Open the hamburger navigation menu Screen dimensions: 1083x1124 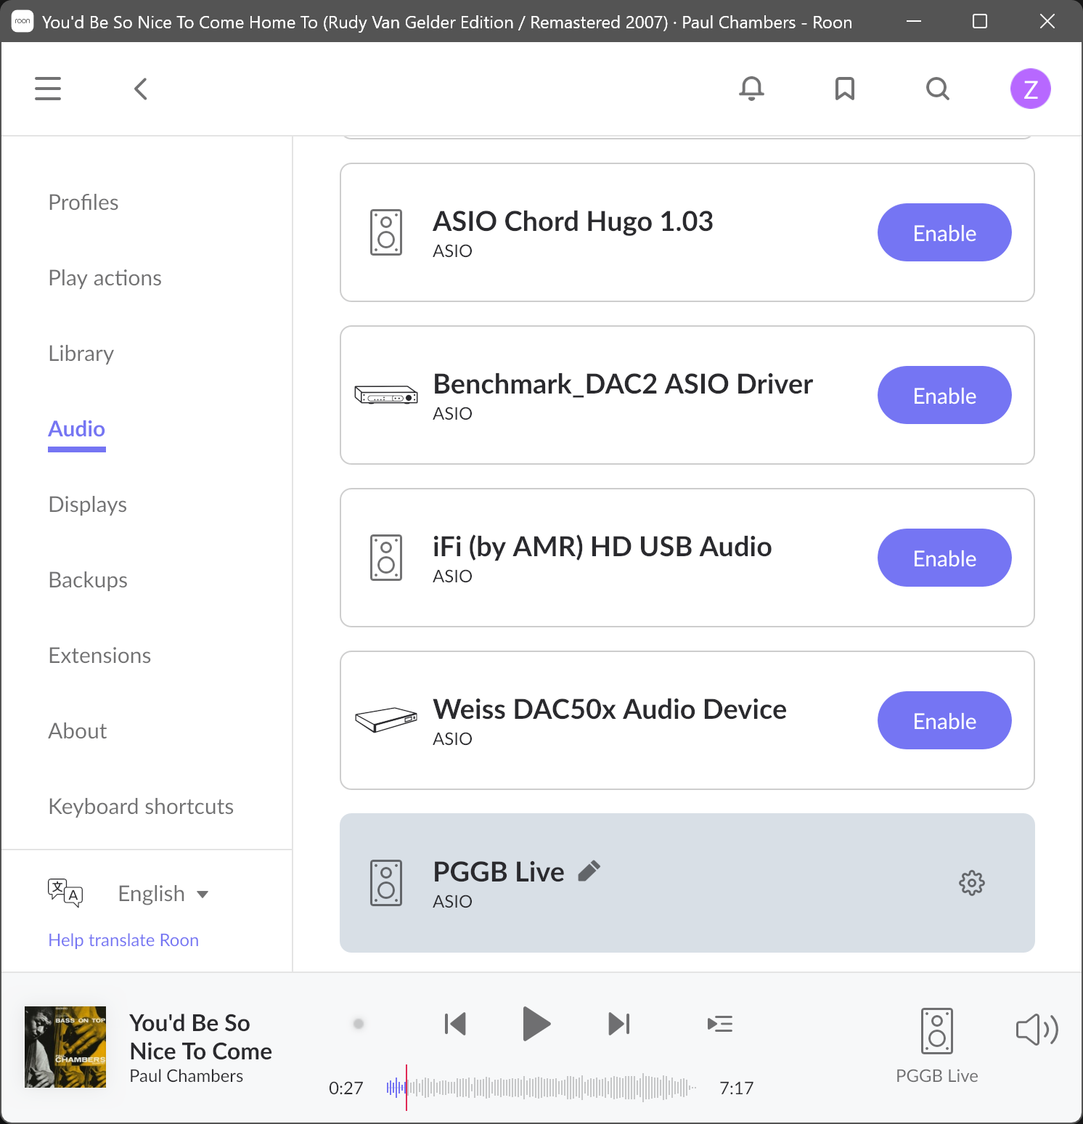[x=48, y=89]
